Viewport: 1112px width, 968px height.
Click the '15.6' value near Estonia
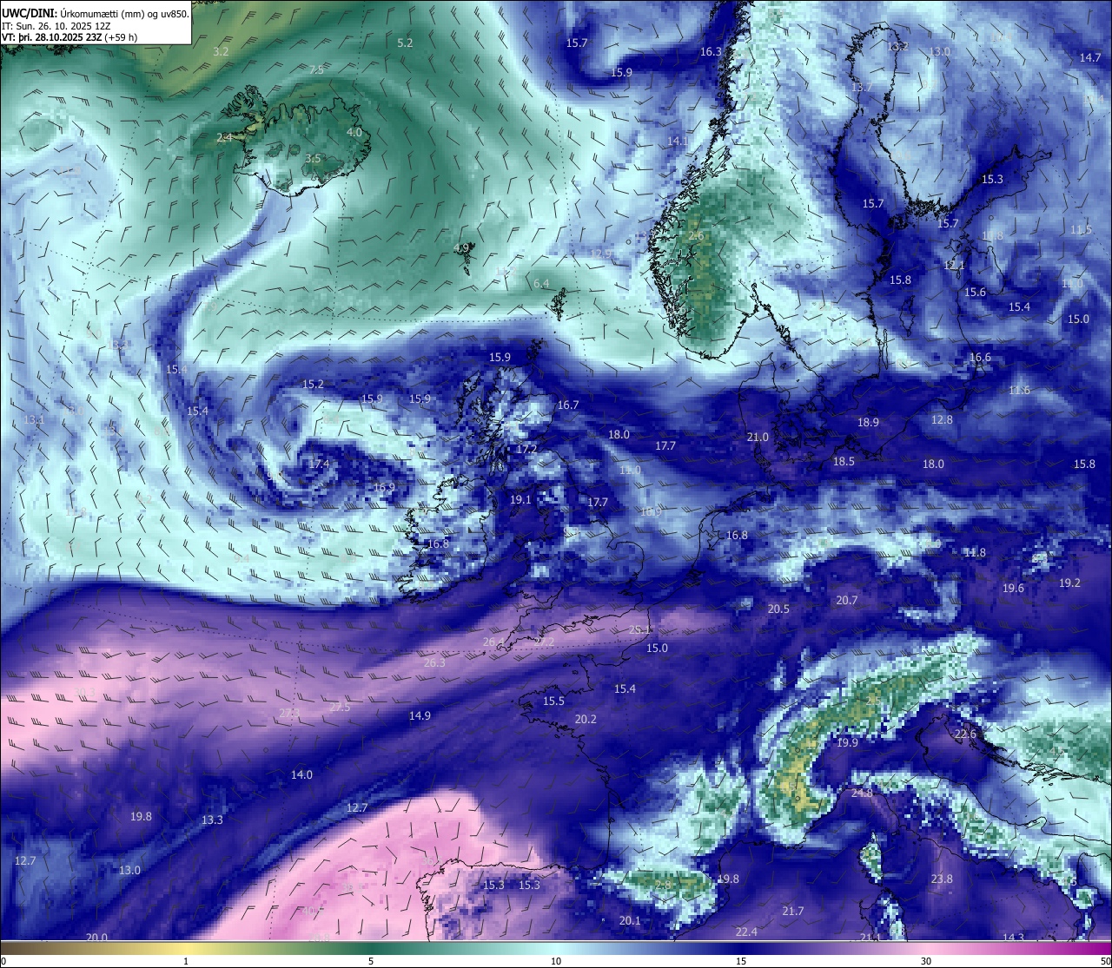[976, 293]
